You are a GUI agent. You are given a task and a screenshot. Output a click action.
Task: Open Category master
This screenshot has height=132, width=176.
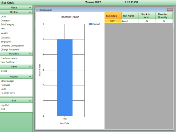pyautogui.click(x=5, y=21)
